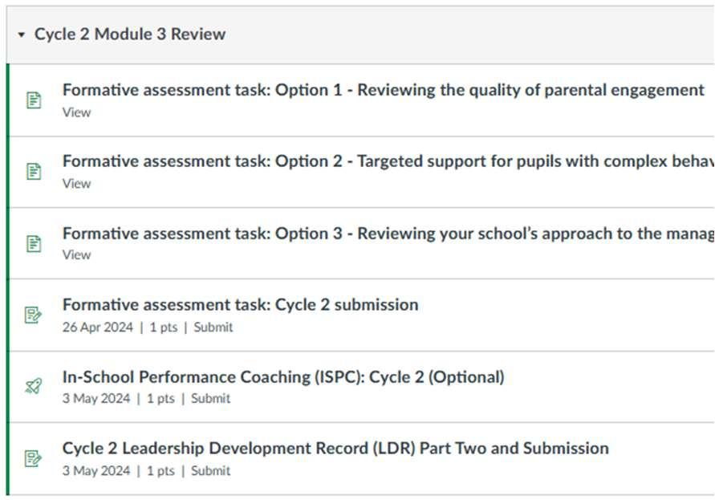Screen dimensions: 715x500
Task: Collapse the Cycle 2 Module 3 Review arrow
Action: [22, 35]
